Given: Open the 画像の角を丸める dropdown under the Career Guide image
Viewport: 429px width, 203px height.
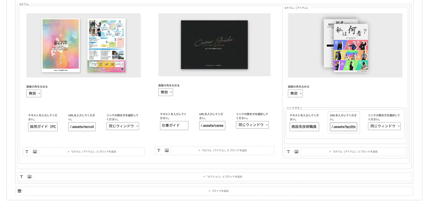Looking at the screenshot, I should click(166, 92).
